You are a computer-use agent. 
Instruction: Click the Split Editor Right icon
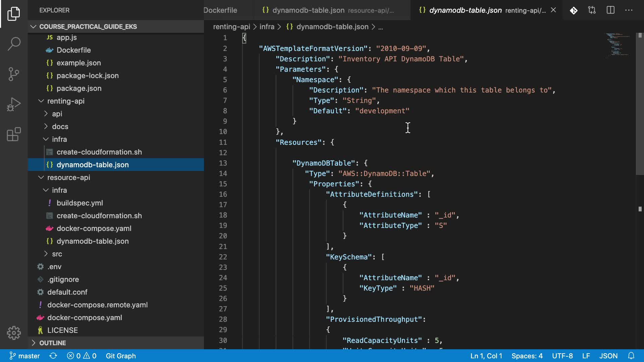[610, 10]
